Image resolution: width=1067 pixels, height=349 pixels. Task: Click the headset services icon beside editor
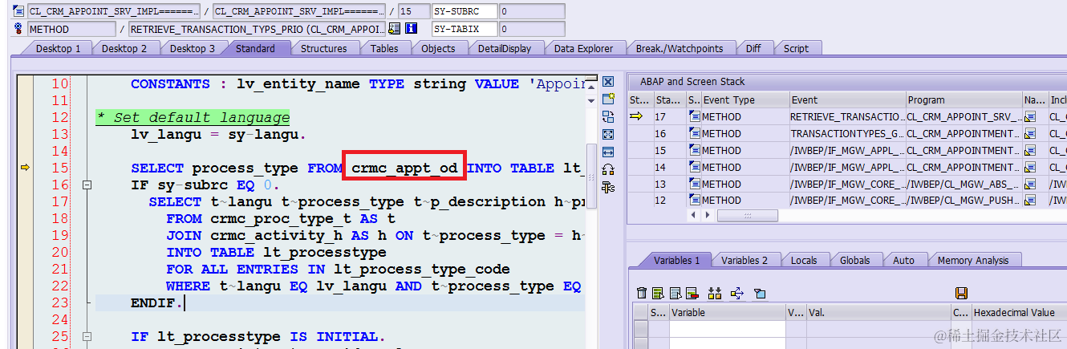(608, 169)
